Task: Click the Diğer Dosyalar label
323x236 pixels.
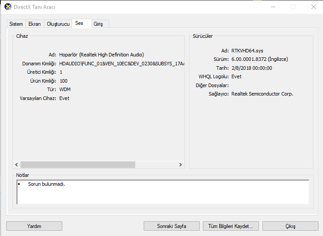Action: (x=212, y=85)
